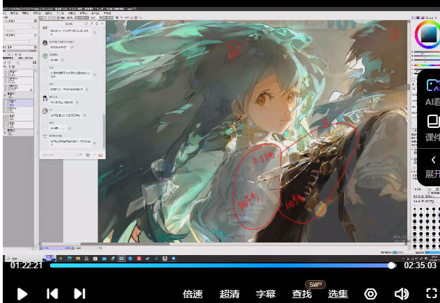Open the 选集 episode list
This screenshot has height=303, width=440.
[x=338, y=294]
